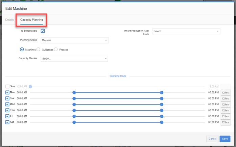Click the Cancel button

[212, 139]
